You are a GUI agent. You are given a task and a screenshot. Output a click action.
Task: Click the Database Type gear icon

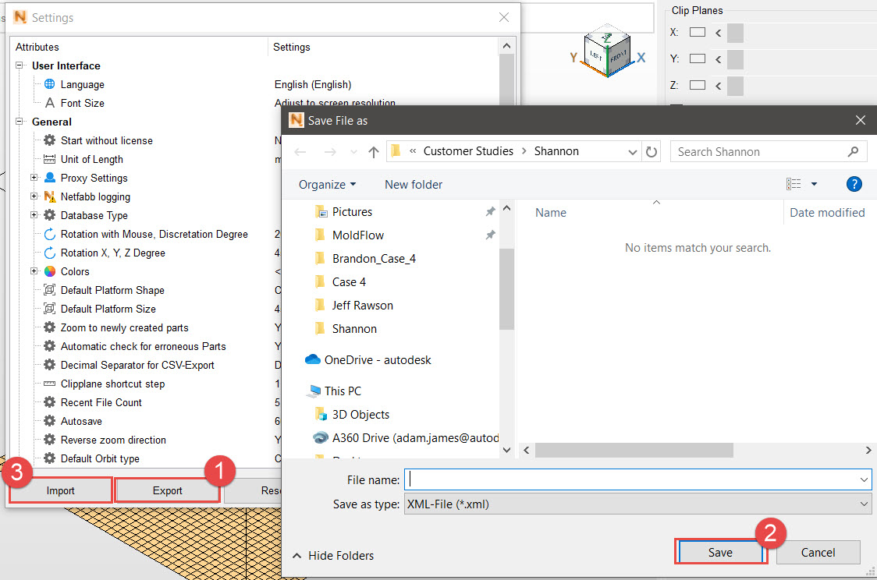[x=50, y=215]
